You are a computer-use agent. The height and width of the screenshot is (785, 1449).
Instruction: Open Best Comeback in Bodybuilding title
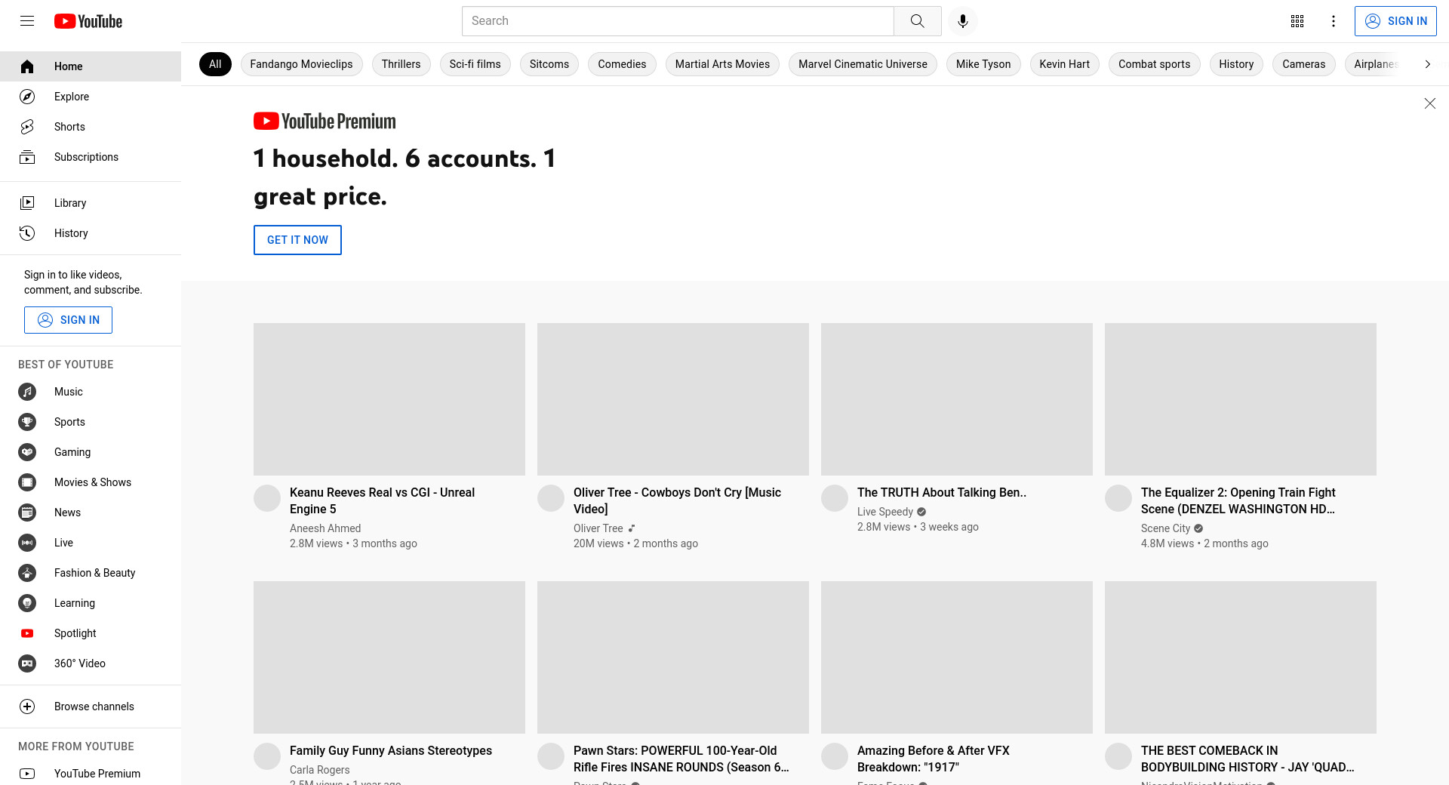tap(1247, 759)
